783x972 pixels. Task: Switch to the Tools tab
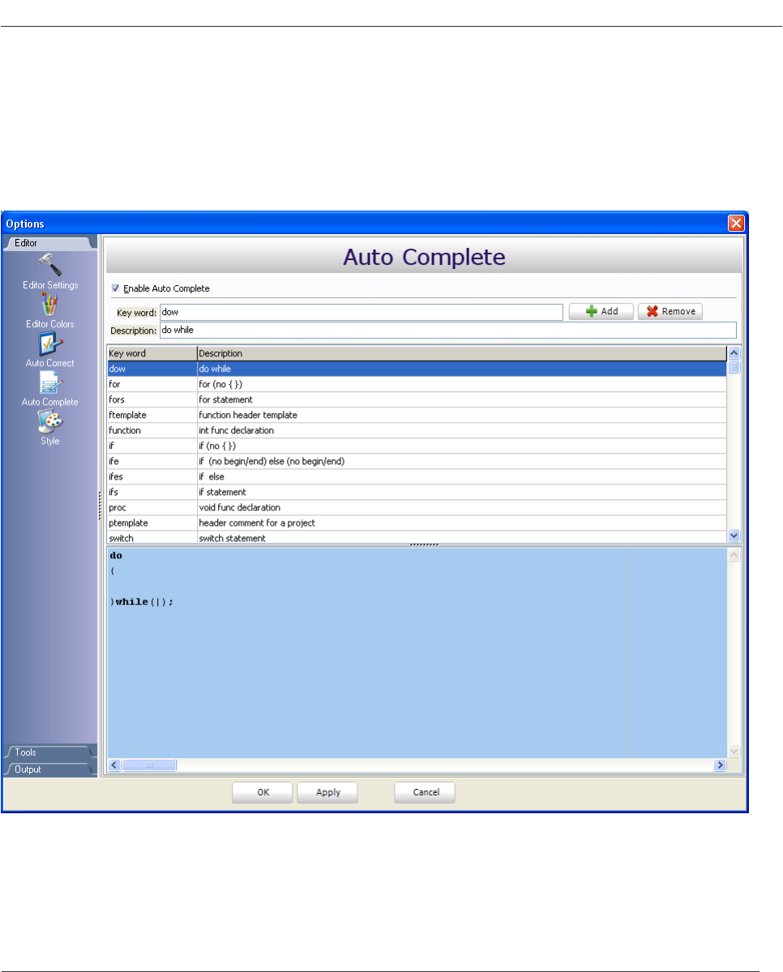tap(50, 752)
